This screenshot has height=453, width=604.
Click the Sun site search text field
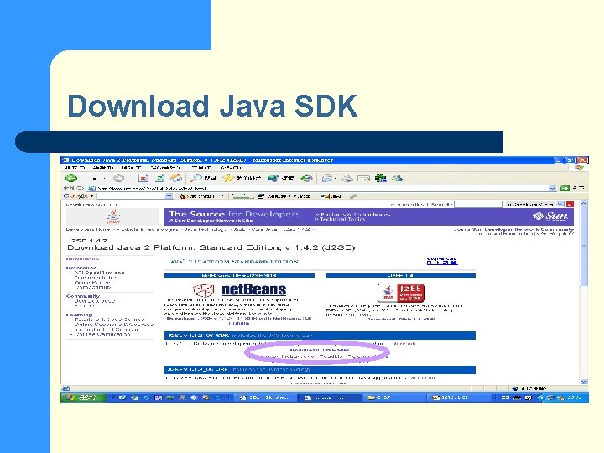pyautogui.click(x=478, y=204)
